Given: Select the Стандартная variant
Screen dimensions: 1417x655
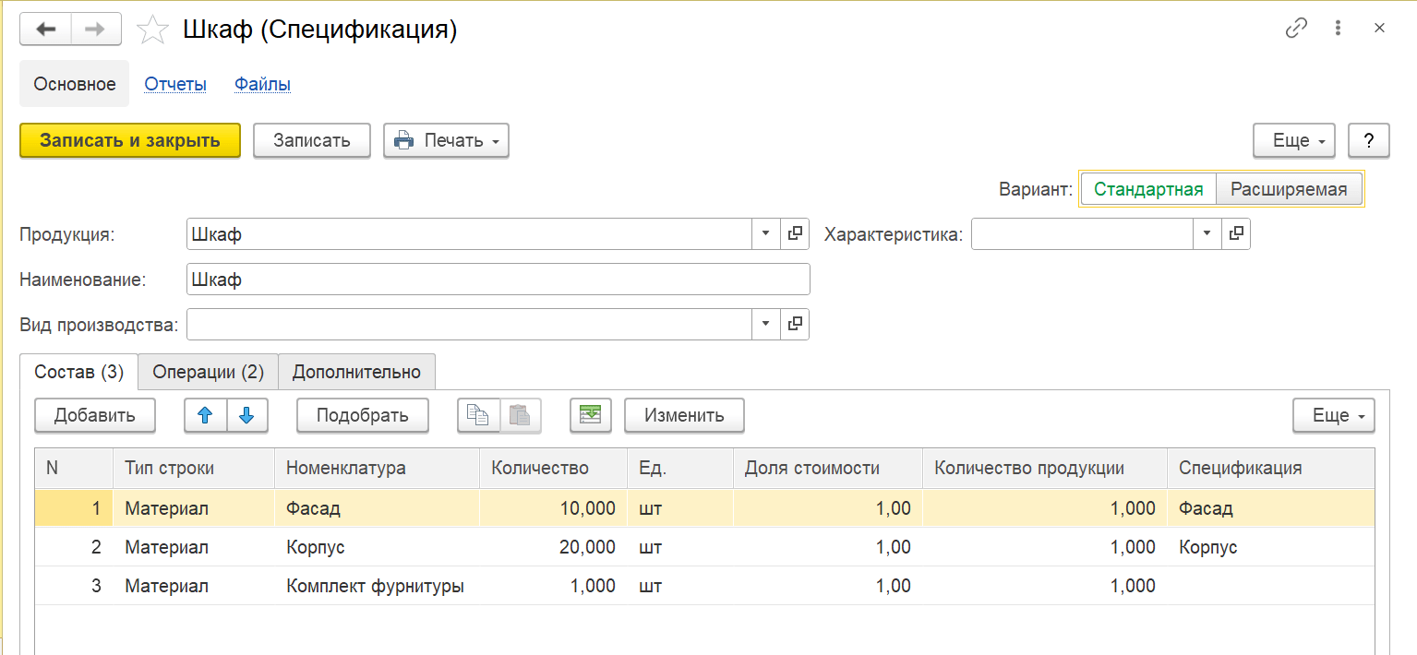Looking at the screenshot, I should click(x=1148, y=189).
